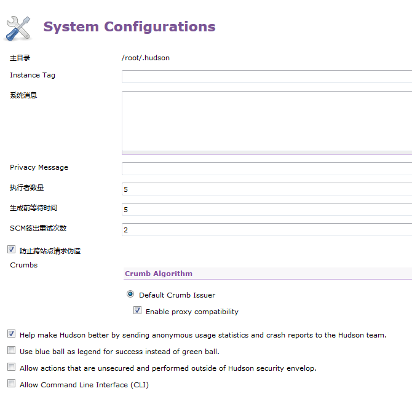Viewport: 412px width, 399px height.
Task: Click the resize bar below 系统消息 text area
Action: pos(267,153)
